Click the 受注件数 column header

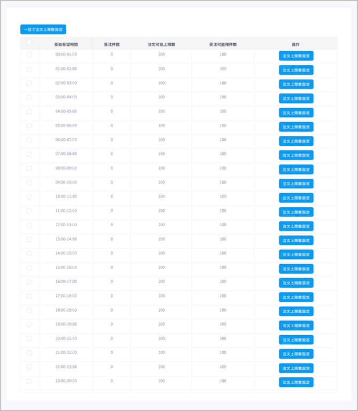point(112,44)
